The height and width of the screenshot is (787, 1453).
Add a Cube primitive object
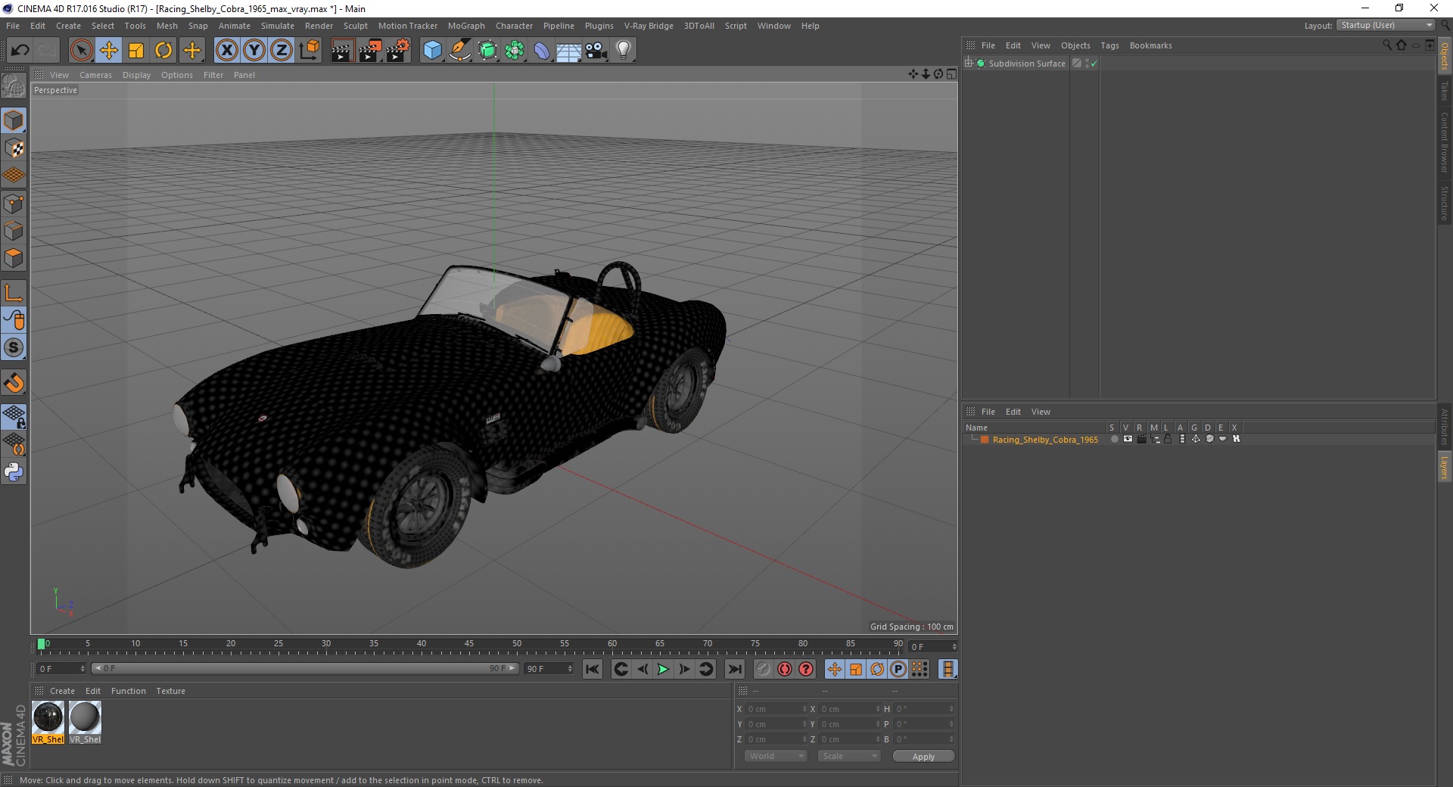(432, 51)
